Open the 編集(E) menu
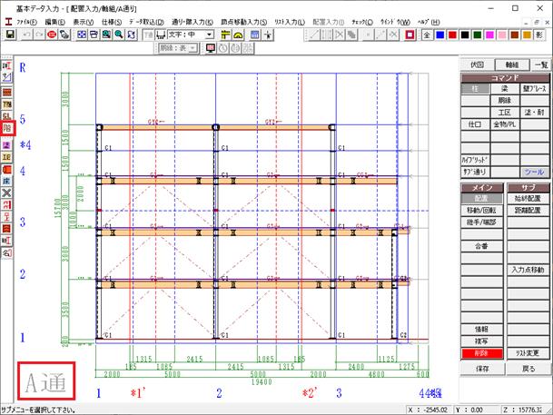Viewport: 553px width, 415px height. coord(55,22)
